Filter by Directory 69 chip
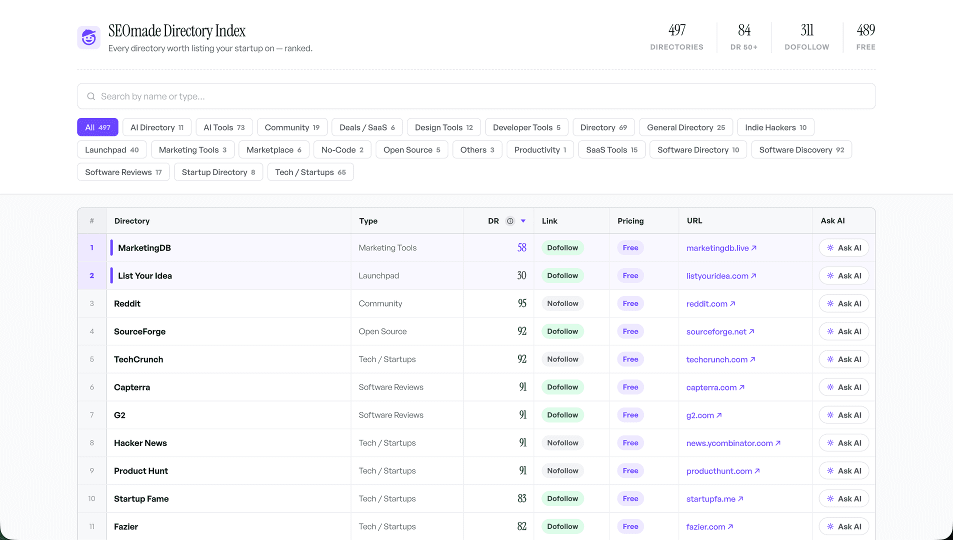 pyautogui.click(x=603, y=127)
